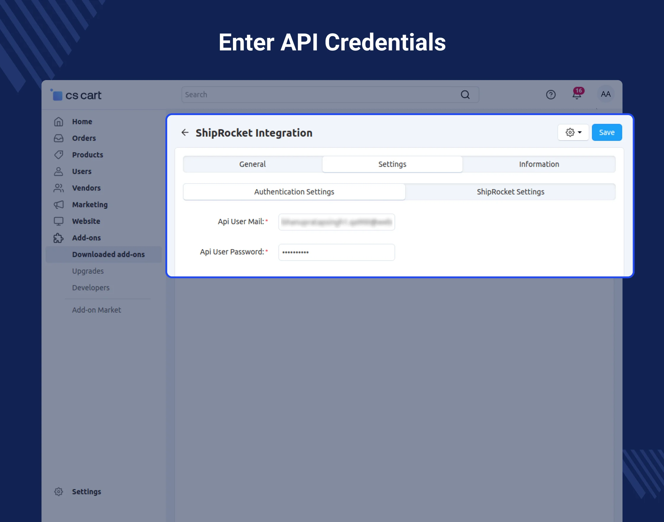Viewport: 664px width, 522px height.
Task: Click the blue Save button
Action: tap(606, 132)
